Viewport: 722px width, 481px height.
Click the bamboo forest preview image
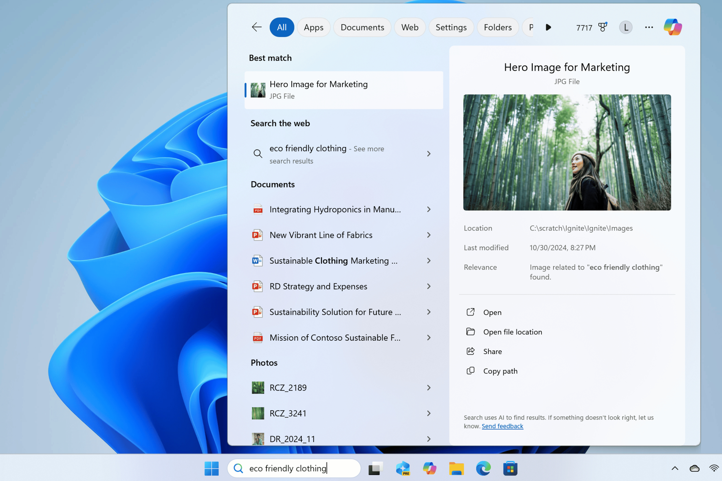[x=567, y=152]
